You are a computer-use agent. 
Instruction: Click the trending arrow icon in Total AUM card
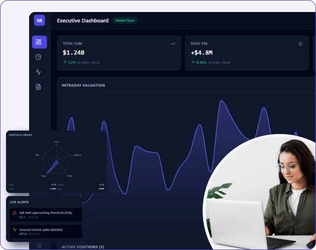click(173, 44)
